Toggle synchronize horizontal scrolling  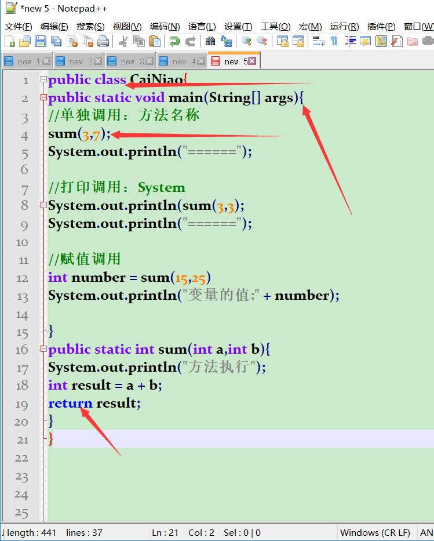pyautogui.click(x=298, y=41)
